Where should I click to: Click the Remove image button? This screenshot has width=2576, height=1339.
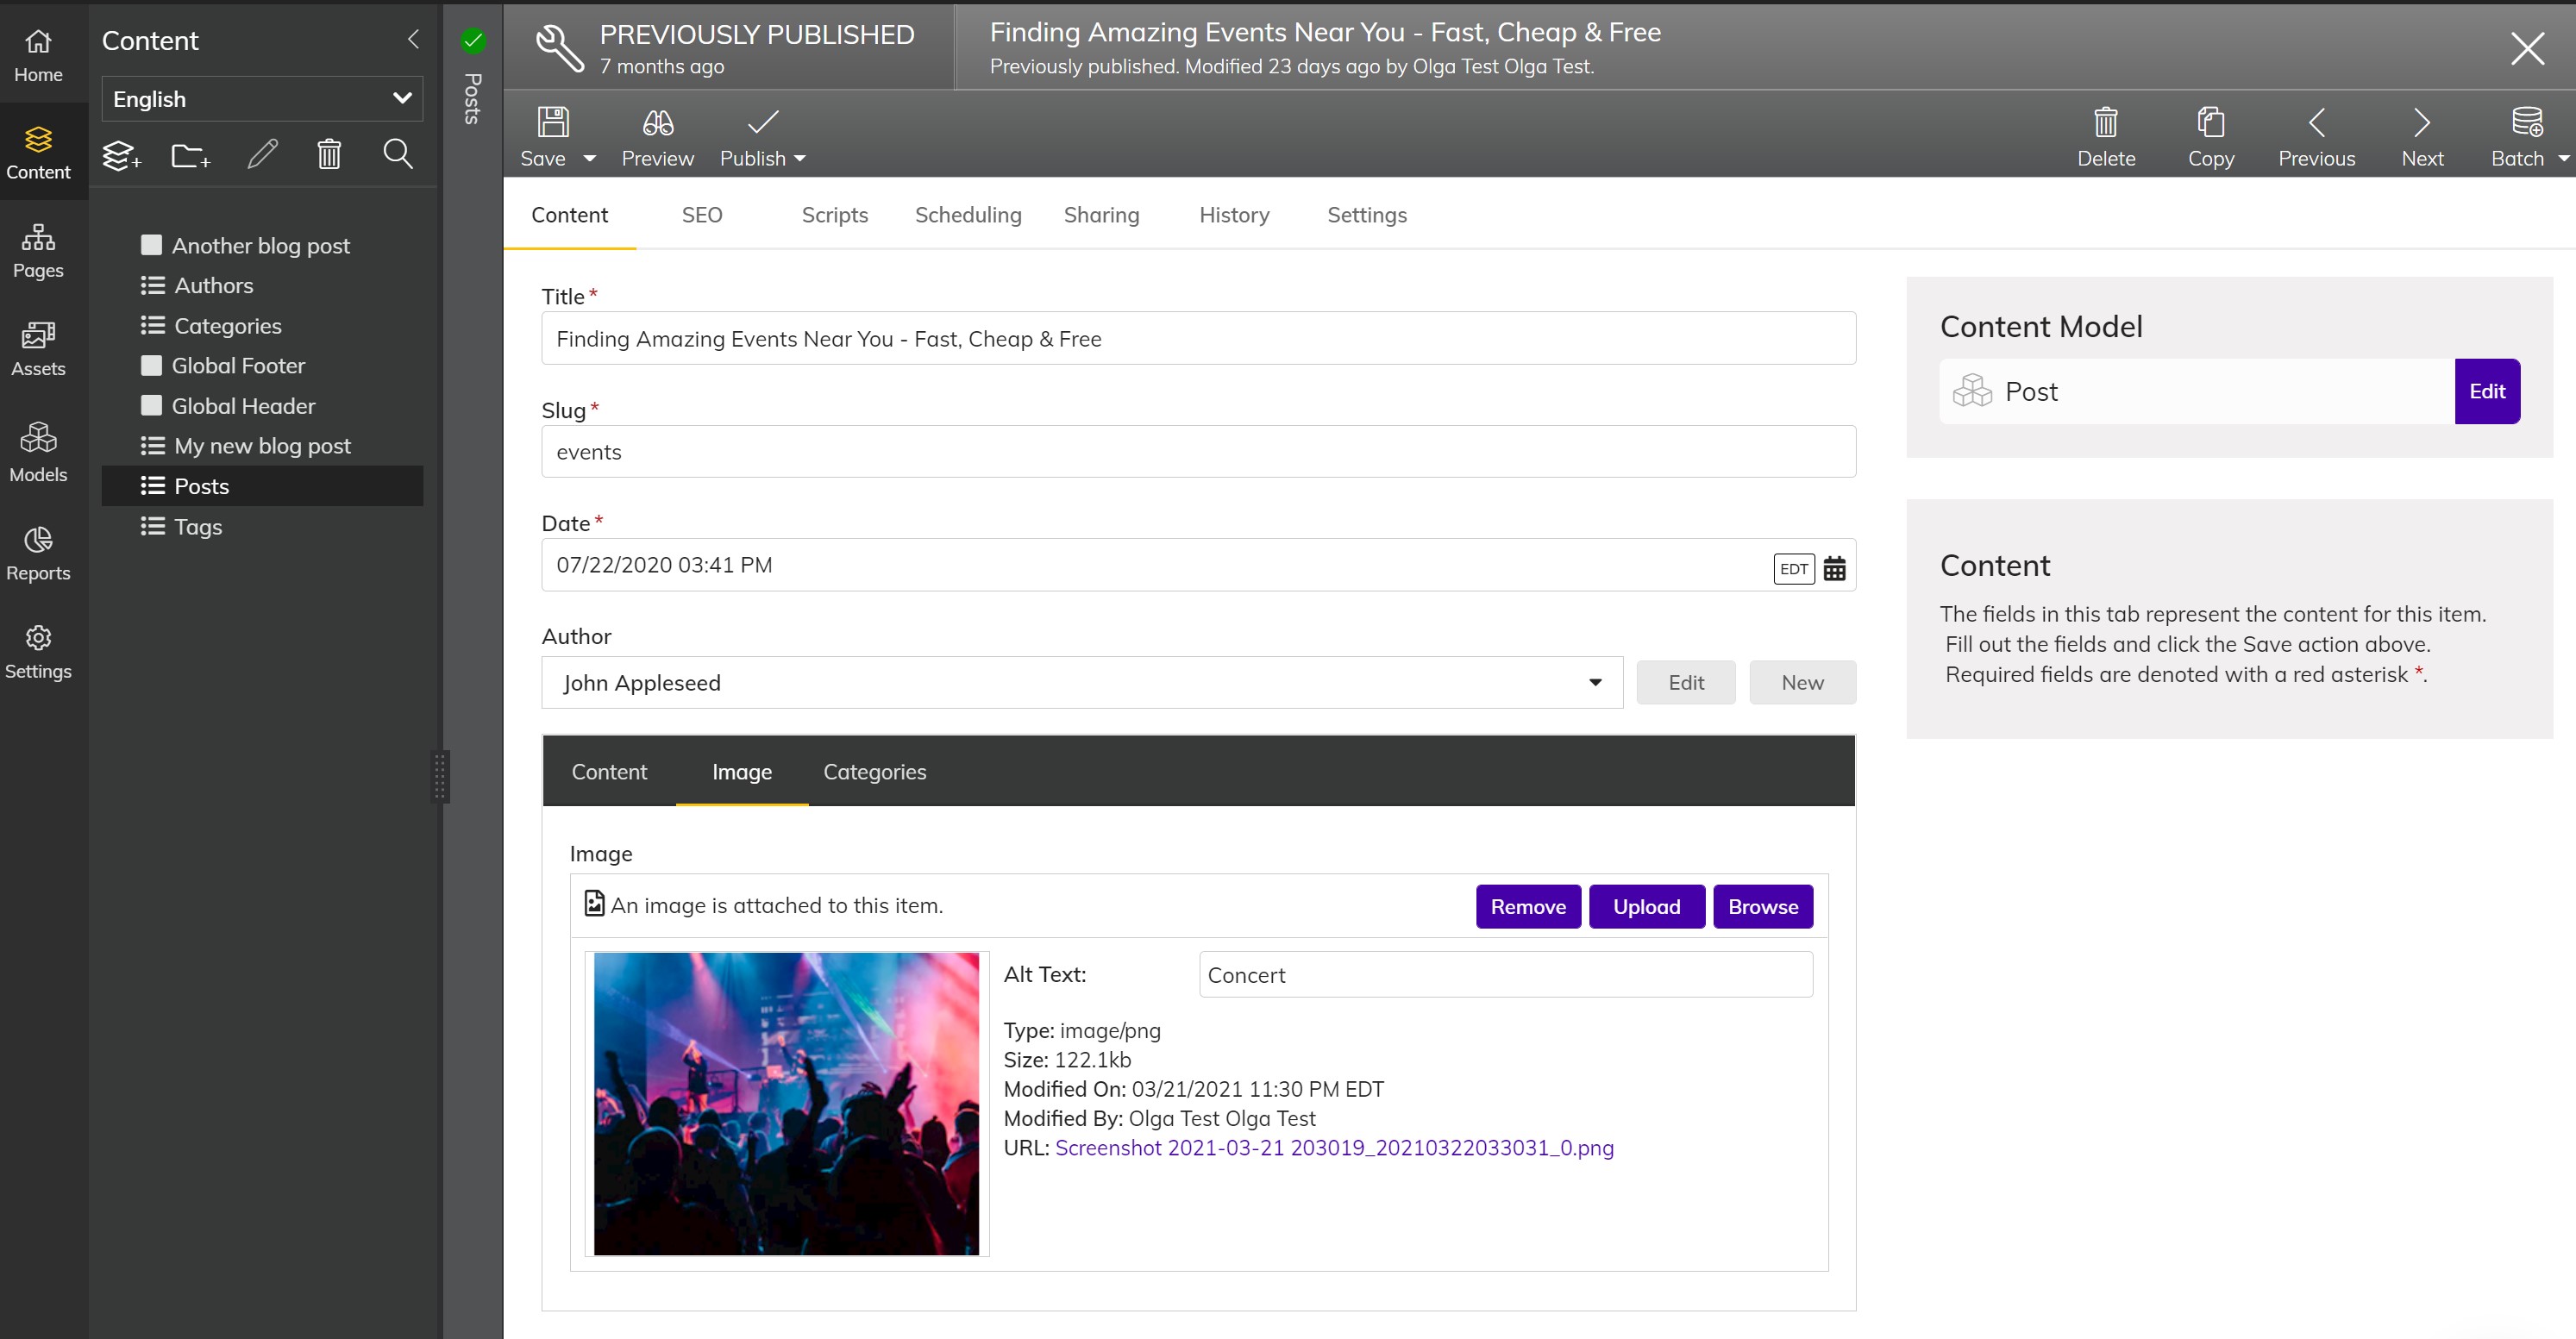pos(1527,906)
